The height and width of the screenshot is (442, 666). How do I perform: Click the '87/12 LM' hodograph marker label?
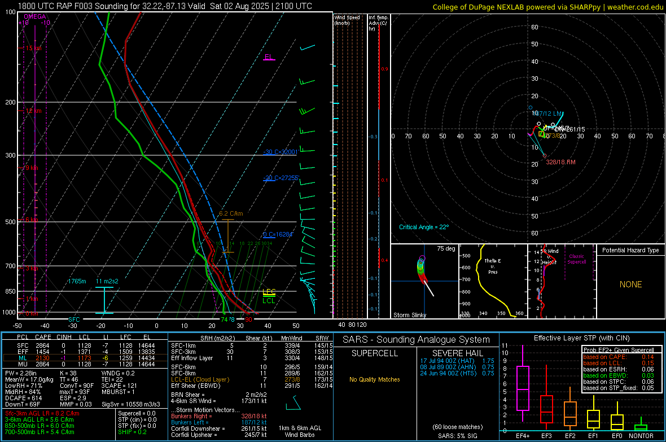coord(549,113)
